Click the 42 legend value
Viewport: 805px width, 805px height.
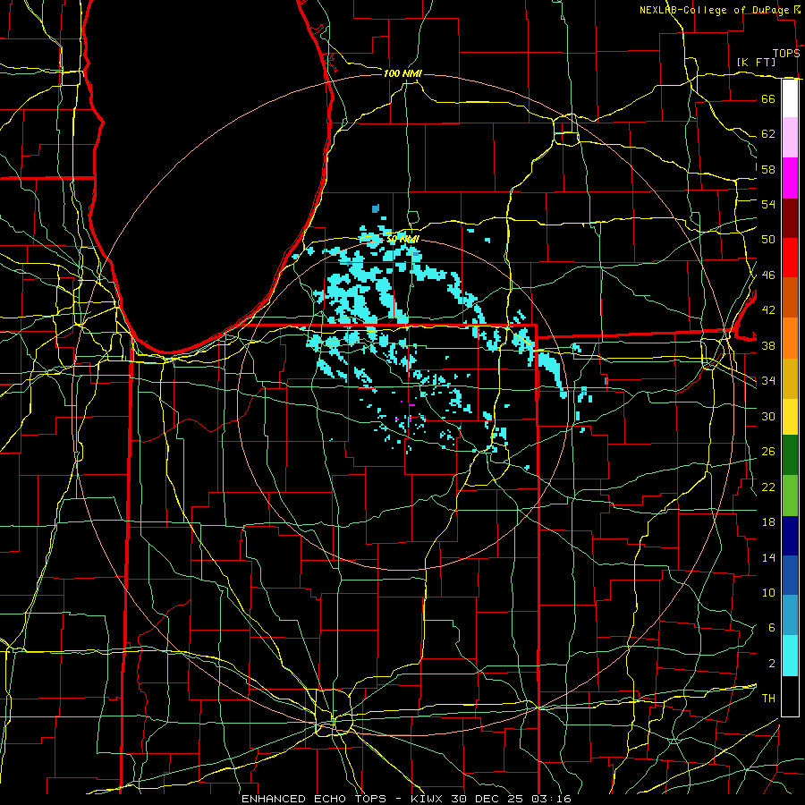pyautogui.click(x=768, y=310)
